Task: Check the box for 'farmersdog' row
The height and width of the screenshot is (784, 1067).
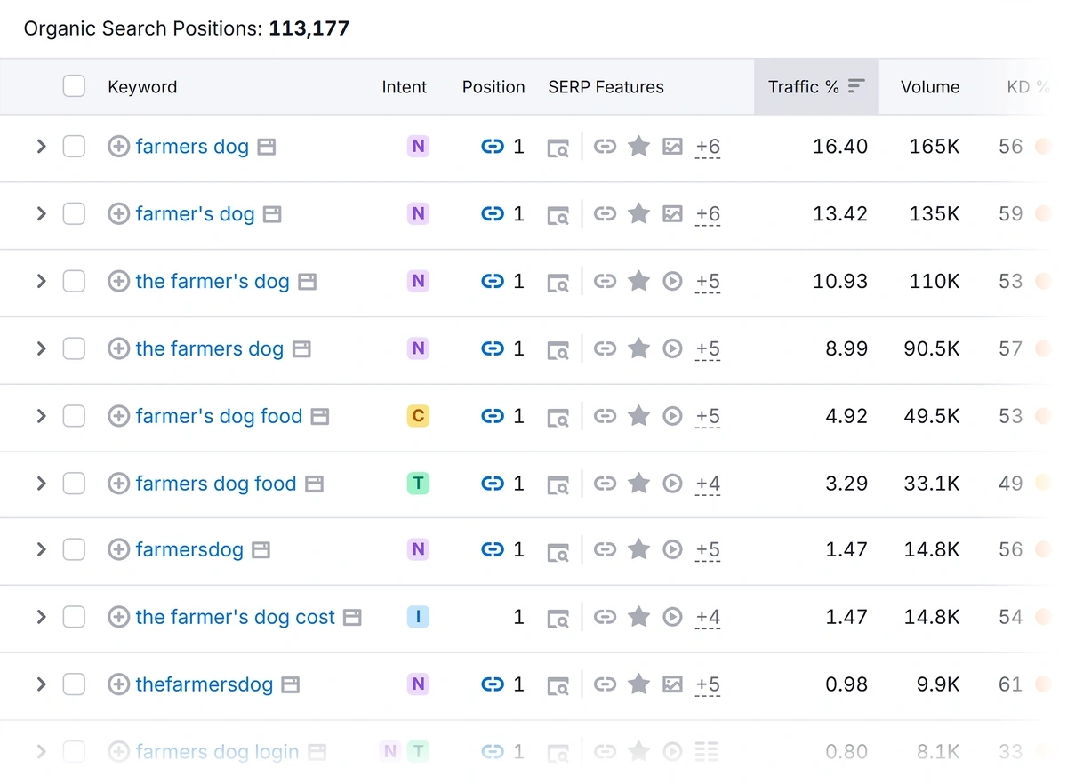Action: (74, 550)
